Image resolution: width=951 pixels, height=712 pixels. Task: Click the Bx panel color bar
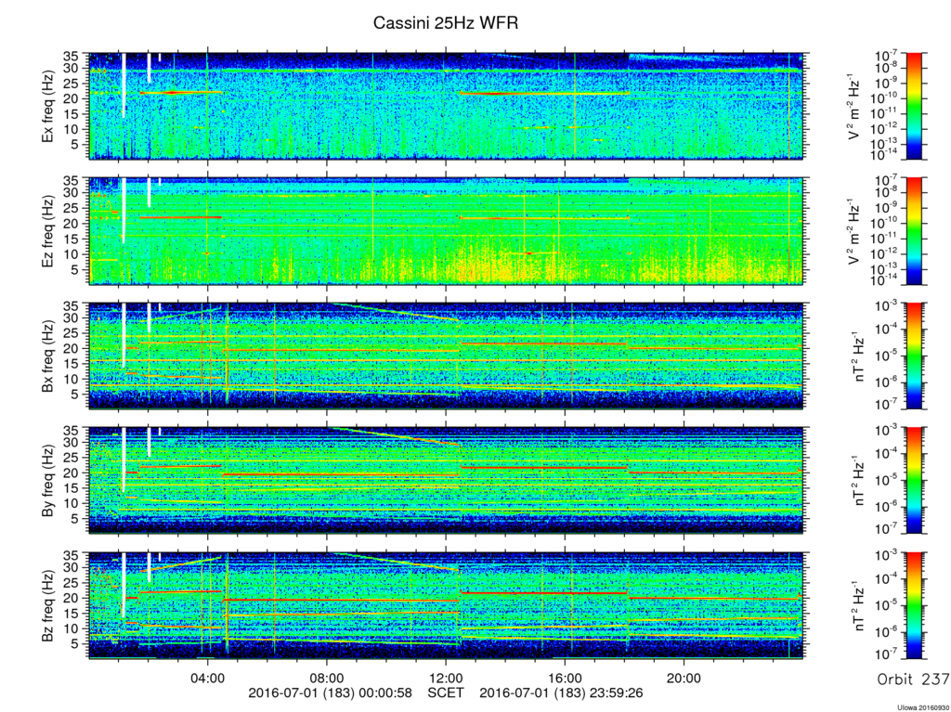(914, 356)
